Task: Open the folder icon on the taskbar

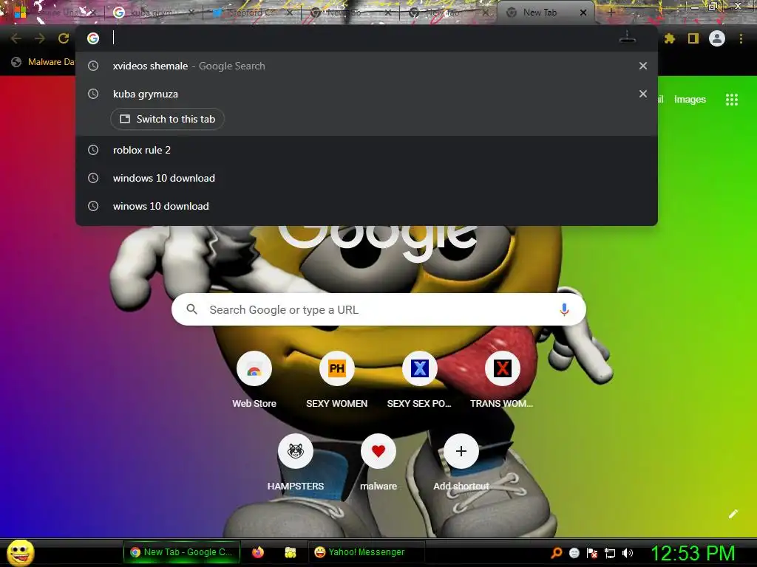Action: click(x=290, y=552)
